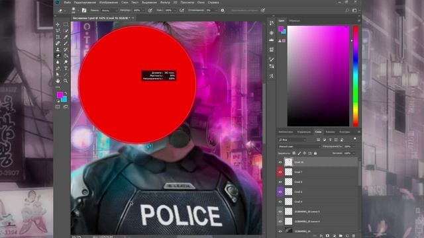Hide the Слой 10 layer eye
Viewport: 424px width, 238px height.
[280, 162]
